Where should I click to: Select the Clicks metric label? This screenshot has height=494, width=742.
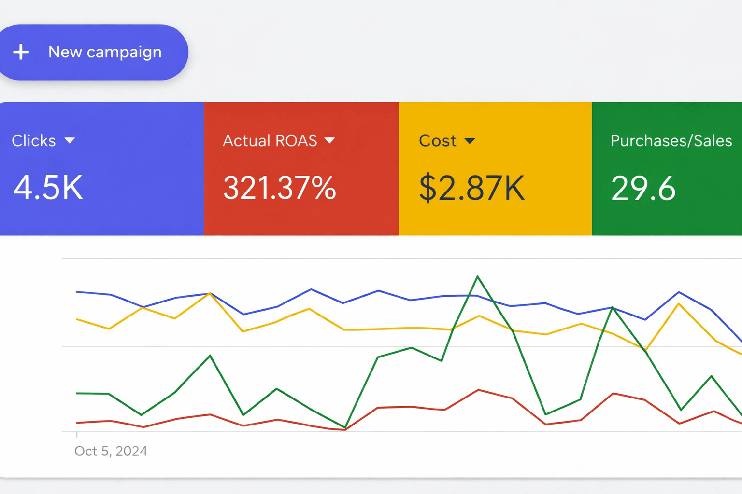[x=34, y=141]
